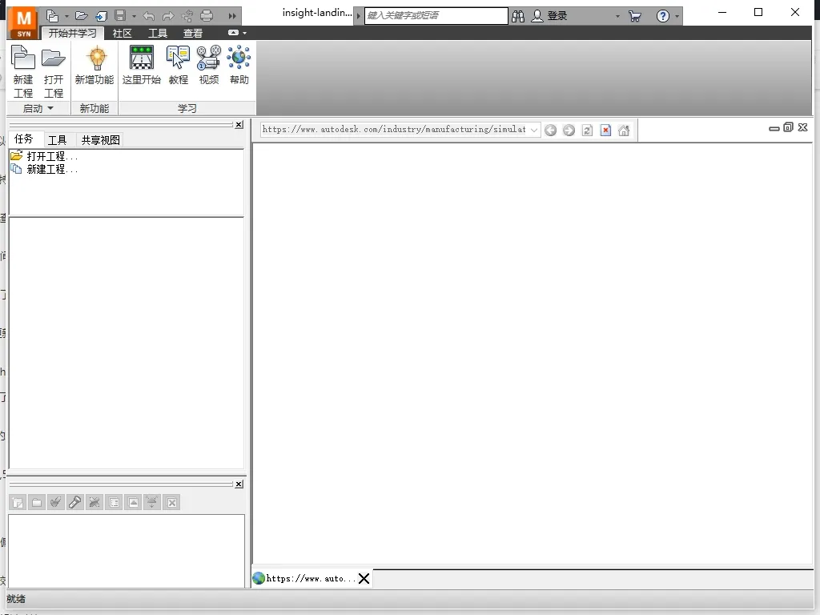Click the 打开工程 (Open Project) ribbon icon
This screenshot has width=820, height=615.
tap(54, 70)
